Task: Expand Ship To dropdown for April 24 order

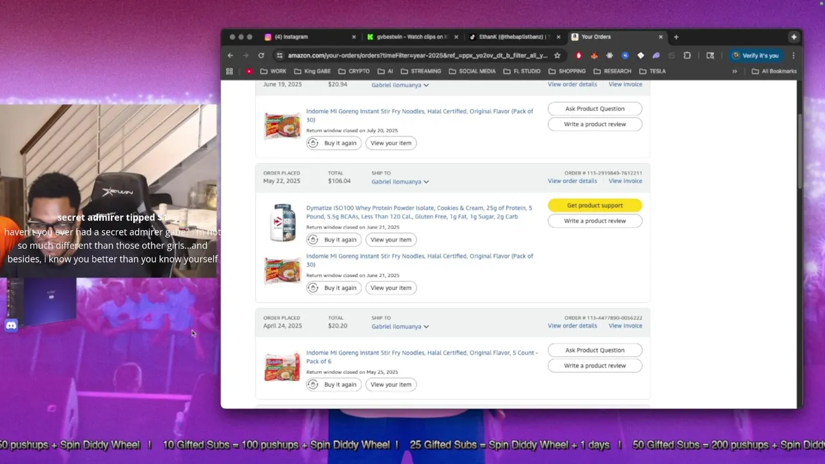Action: tap(400, 327)
